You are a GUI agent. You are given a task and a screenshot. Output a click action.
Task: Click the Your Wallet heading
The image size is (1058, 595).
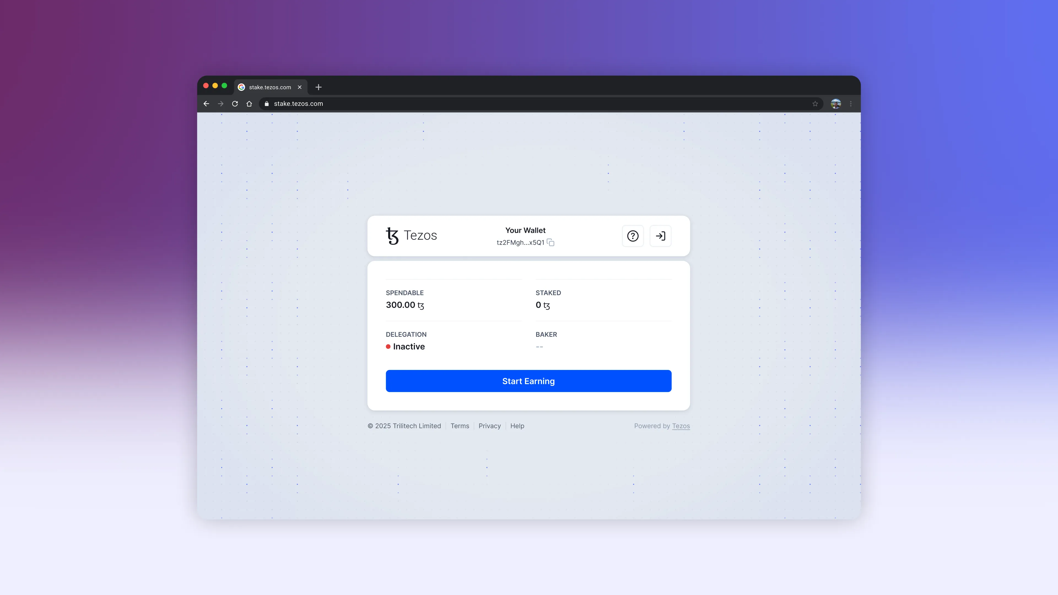coord(525,230)
